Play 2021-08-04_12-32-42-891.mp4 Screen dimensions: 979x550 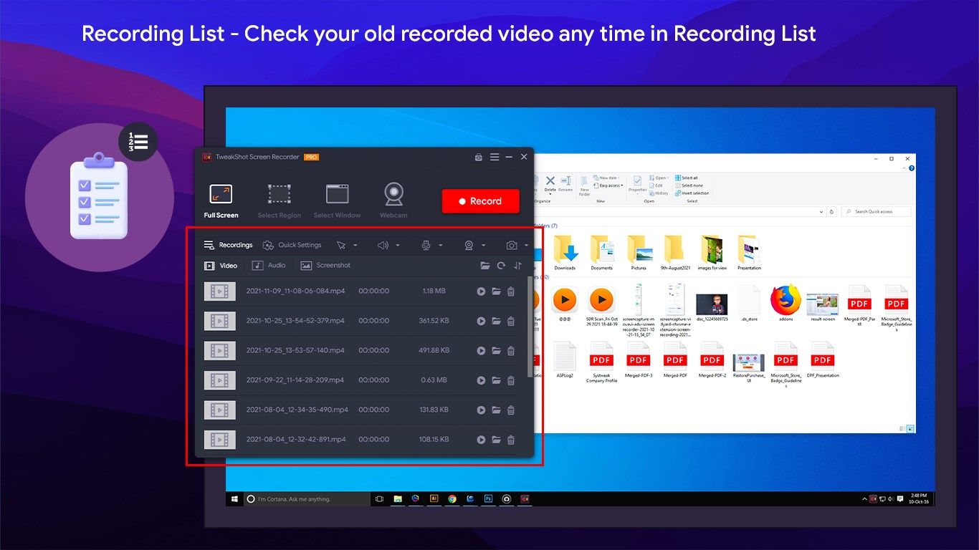coord(481,440)
